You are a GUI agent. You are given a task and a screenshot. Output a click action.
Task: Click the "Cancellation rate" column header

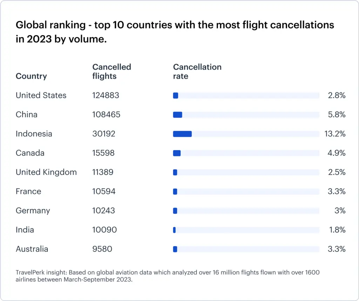click(197, 71)
